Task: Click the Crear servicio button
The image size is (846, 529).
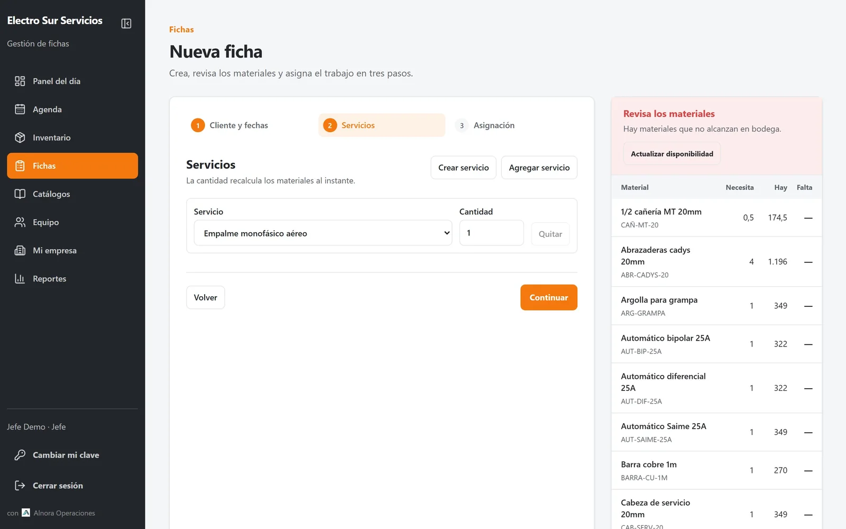Action: pos(463,168)
